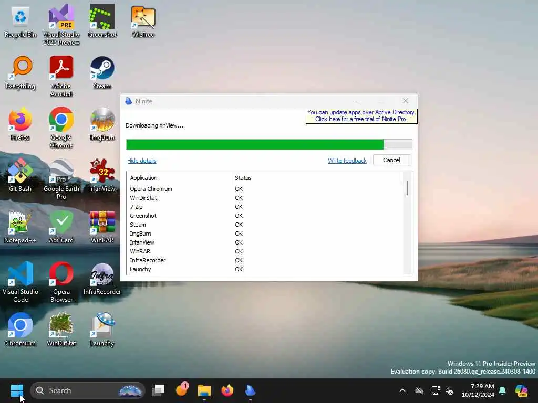The height and width of the screenshot is (403, 538).
Task: Select the Opera Browser desktop icon
Action: click(61, 282)
